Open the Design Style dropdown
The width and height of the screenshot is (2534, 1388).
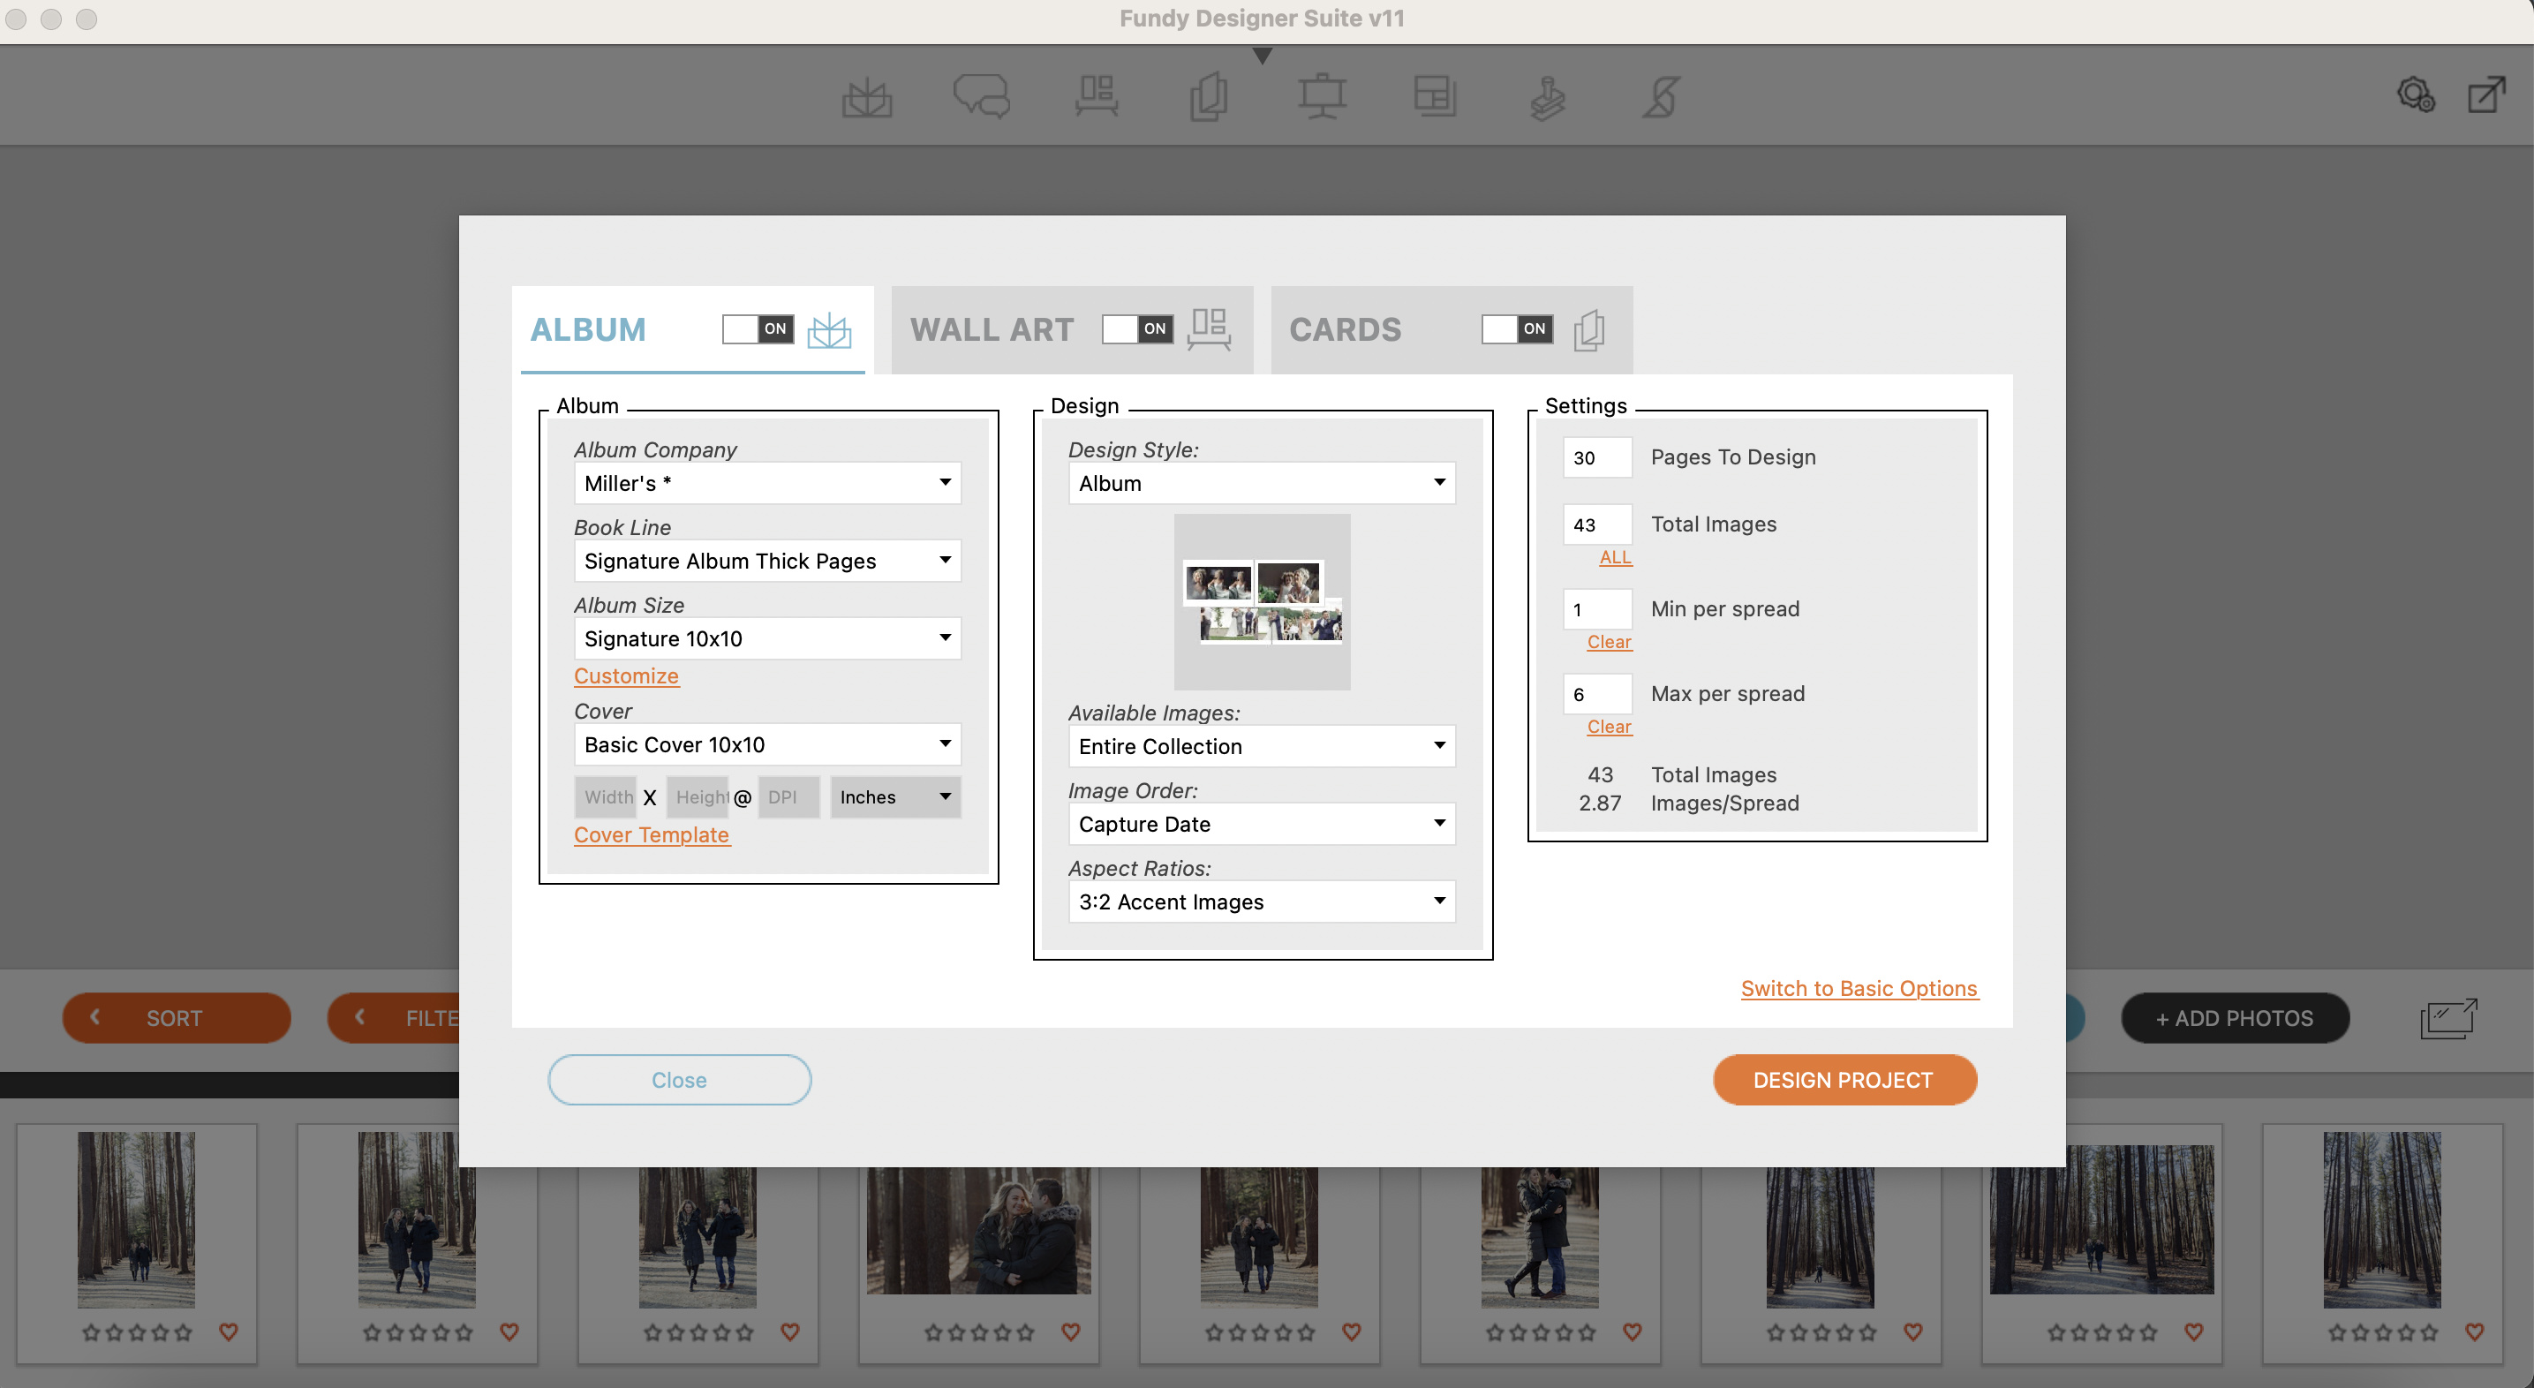[1262, 483]
